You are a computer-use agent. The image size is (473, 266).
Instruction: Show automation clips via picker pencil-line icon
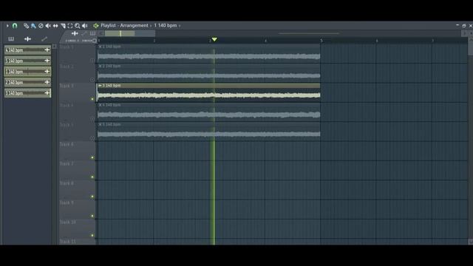(44, 39)
